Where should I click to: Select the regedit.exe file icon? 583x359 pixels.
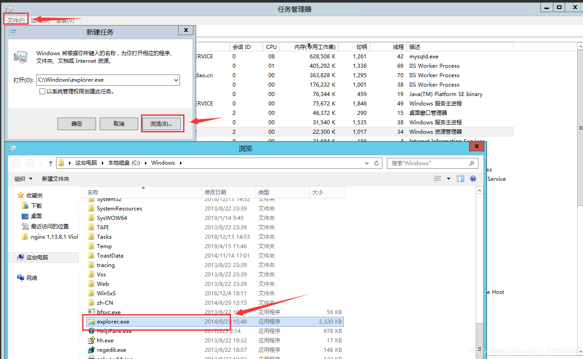click(92, 350)
